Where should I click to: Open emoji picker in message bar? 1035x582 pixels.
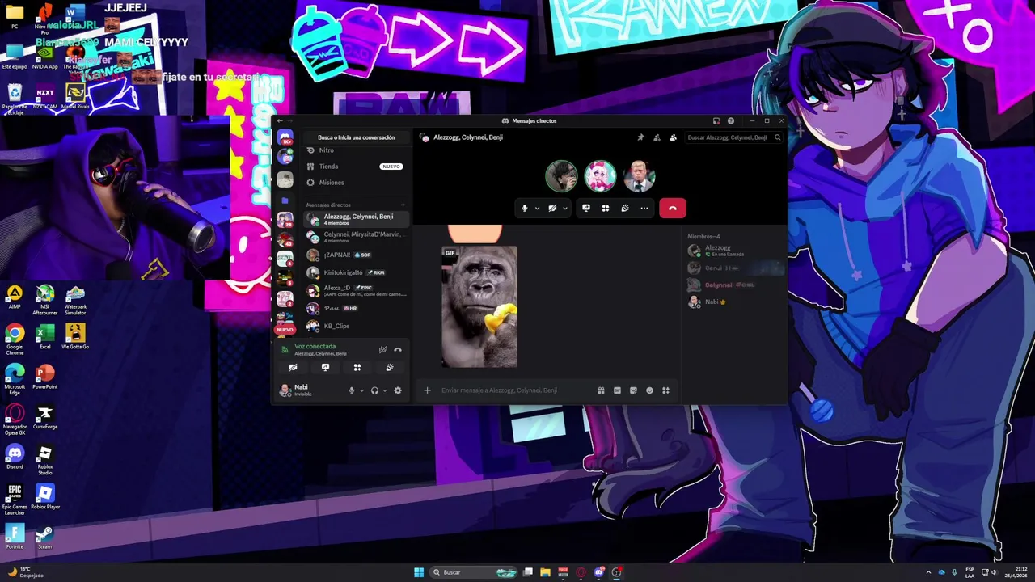coord(649,390)
